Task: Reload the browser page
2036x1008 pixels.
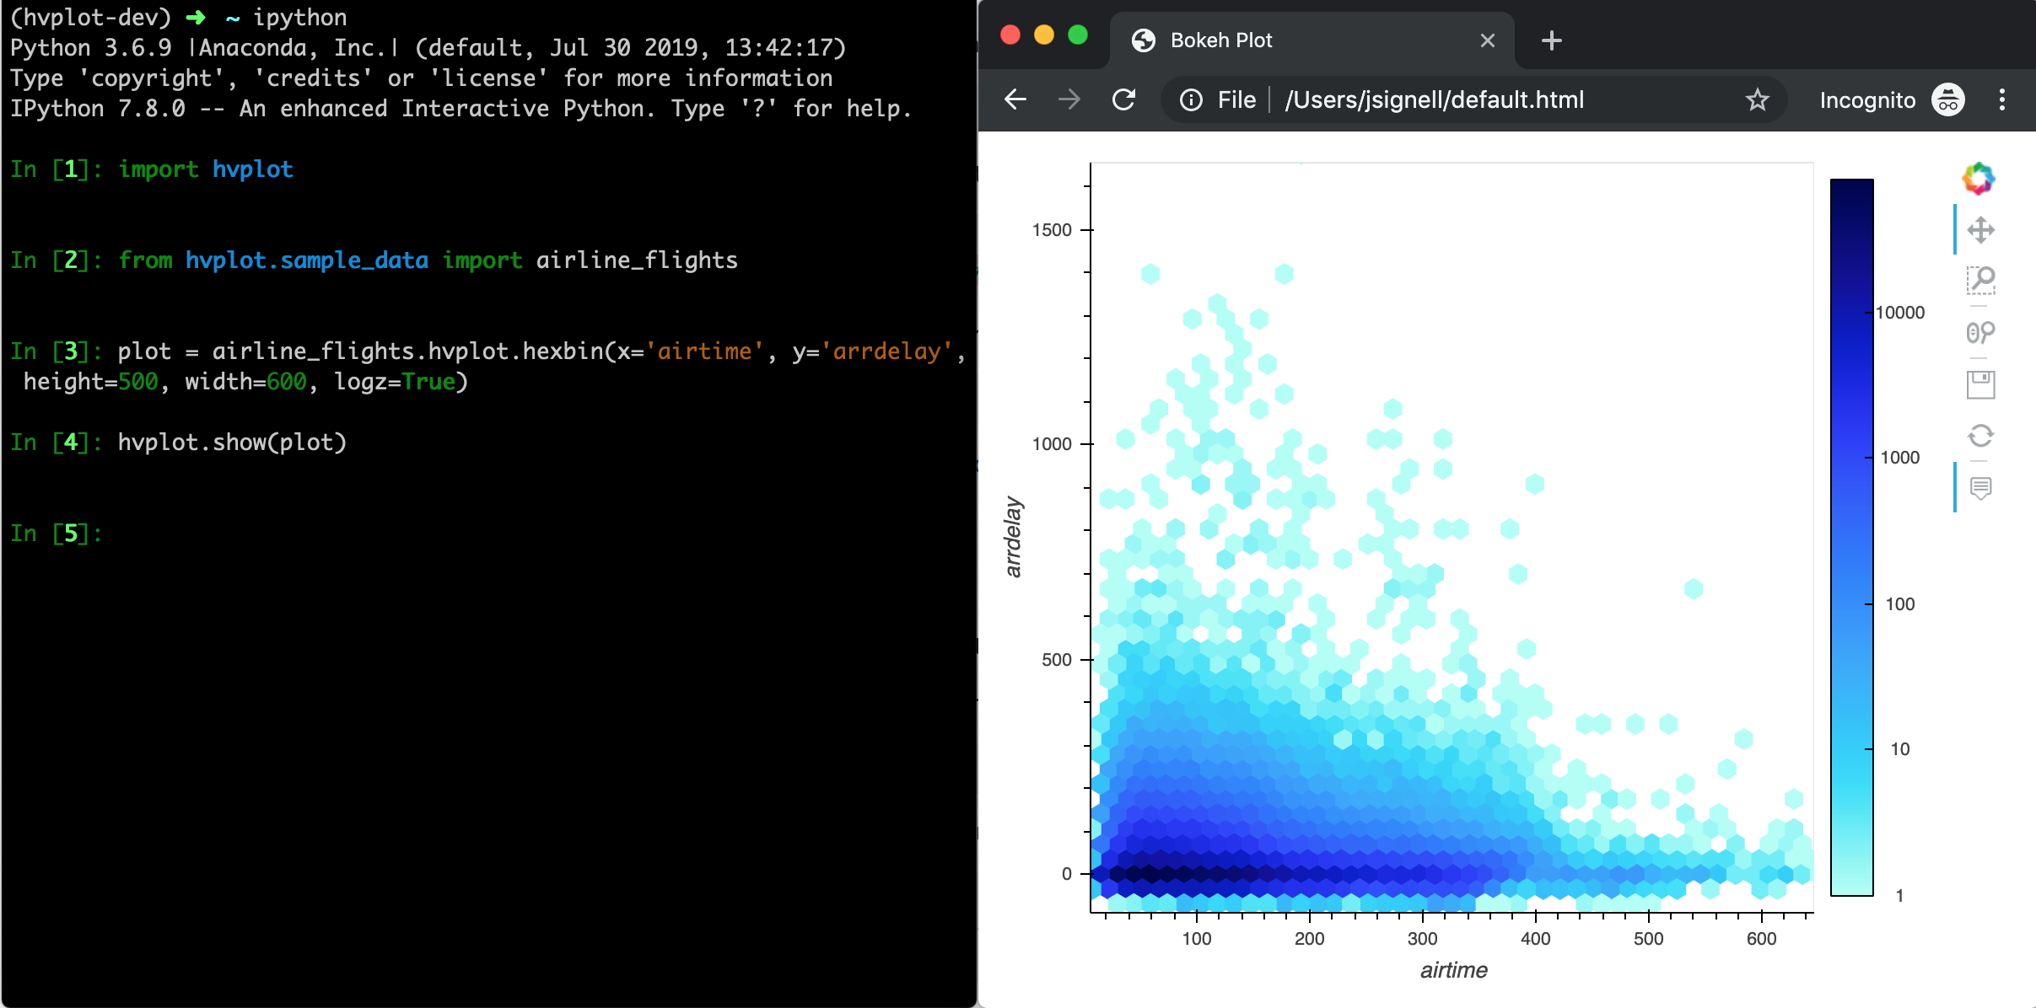Action: tap(1123, 100)
